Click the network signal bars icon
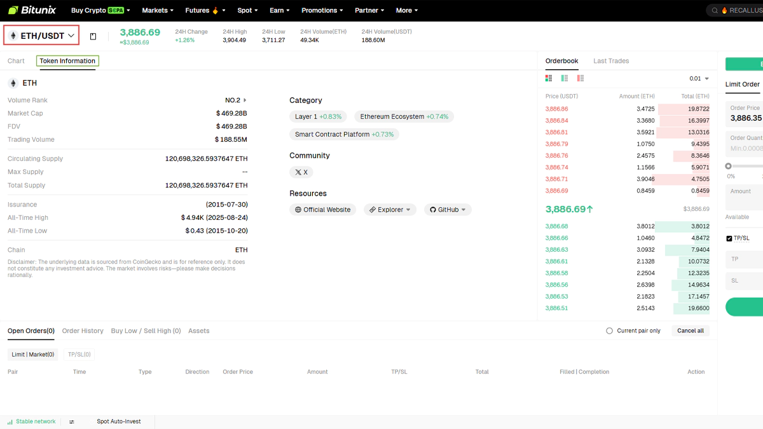 point(10,422)
